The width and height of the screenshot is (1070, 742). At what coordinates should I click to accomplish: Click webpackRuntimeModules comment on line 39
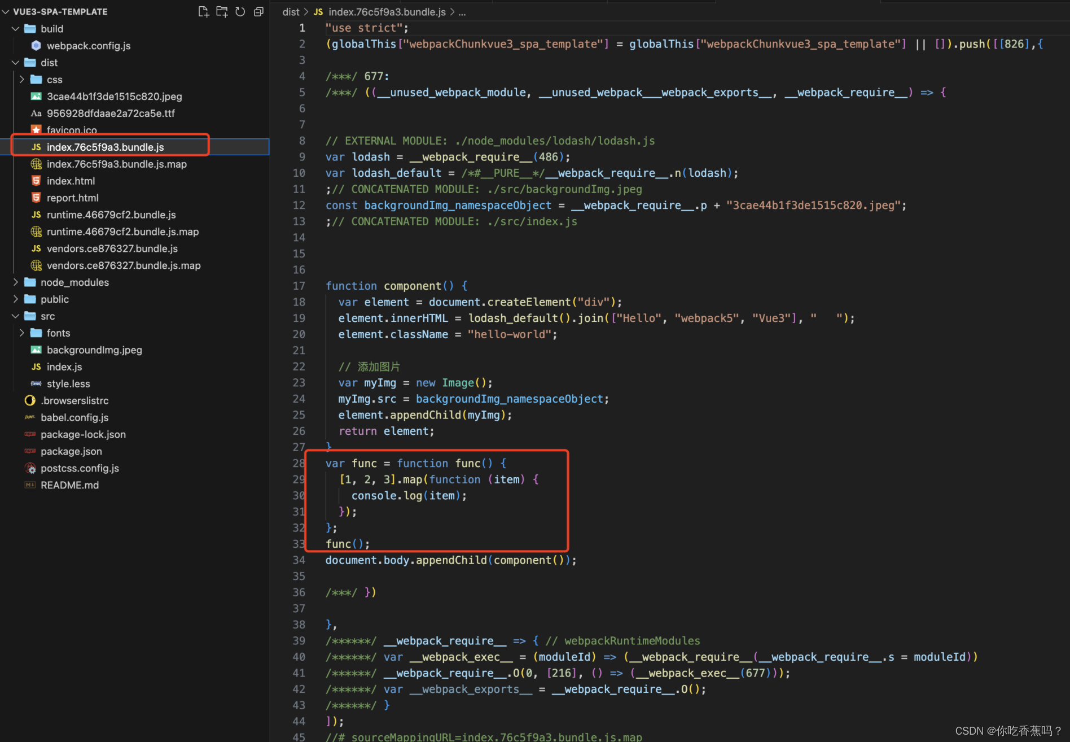pyautogui.click(x=622, y=641)
